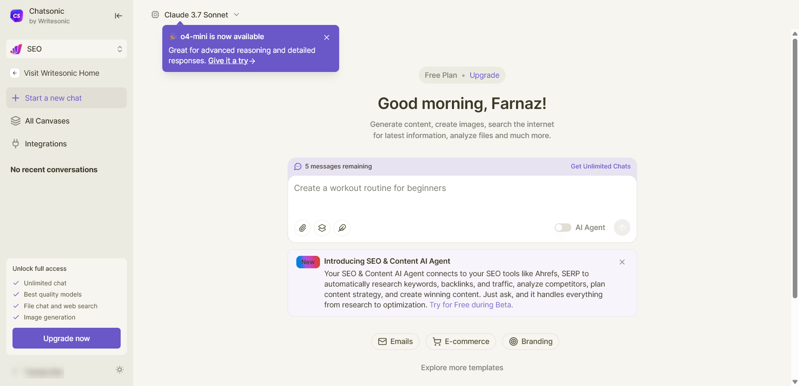Click the messages remaining chat icon

(x=298, y=166)
